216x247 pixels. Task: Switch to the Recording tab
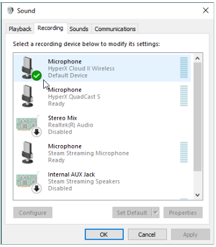click(51, 28)
